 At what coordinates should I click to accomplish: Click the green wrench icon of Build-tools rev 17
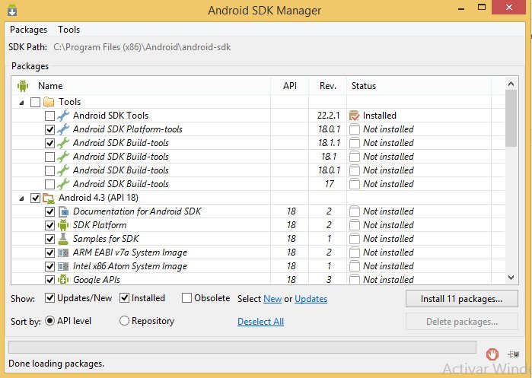tap(63, 184)
